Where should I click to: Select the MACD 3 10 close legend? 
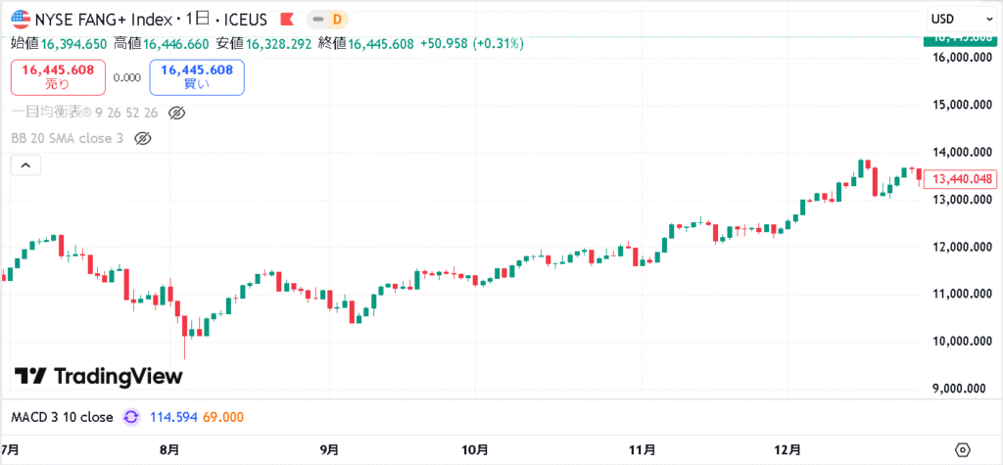tap(62, 417)
